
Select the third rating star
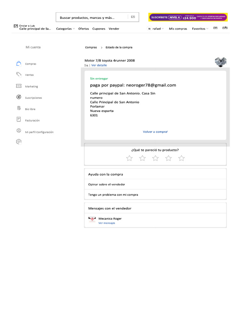click(155, 158)
